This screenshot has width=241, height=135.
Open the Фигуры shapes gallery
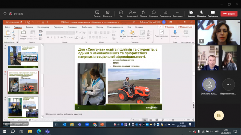point(123,34)
